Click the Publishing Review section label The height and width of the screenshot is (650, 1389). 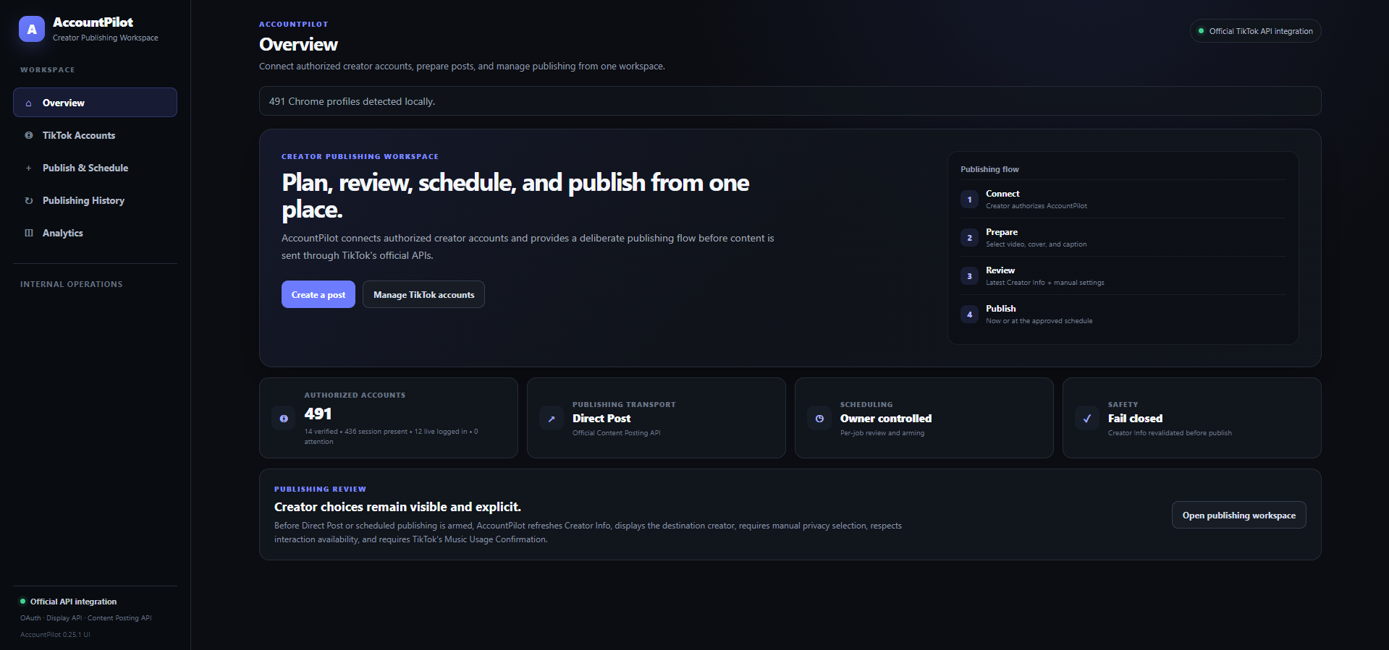point(320,489)
